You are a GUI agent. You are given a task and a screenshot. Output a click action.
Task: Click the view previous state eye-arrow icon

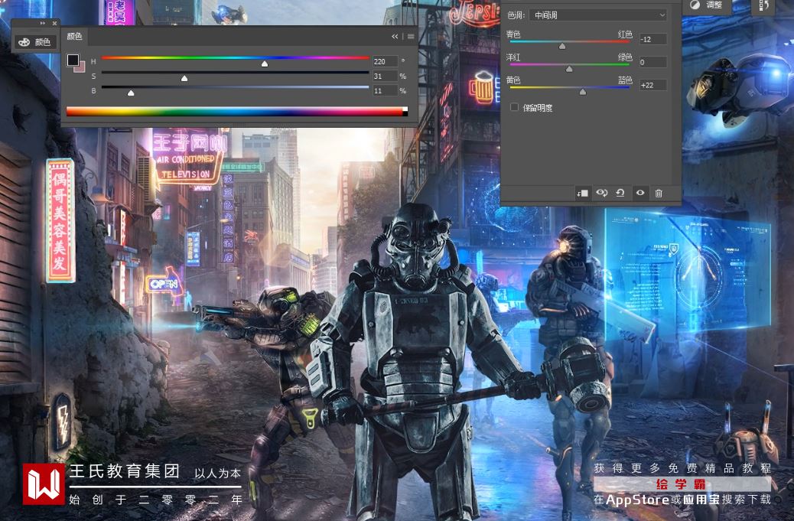(601, 193)
